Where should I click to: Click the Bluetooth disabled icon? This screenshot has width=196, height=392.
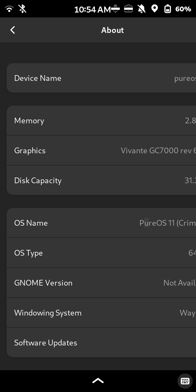(22, 9)
